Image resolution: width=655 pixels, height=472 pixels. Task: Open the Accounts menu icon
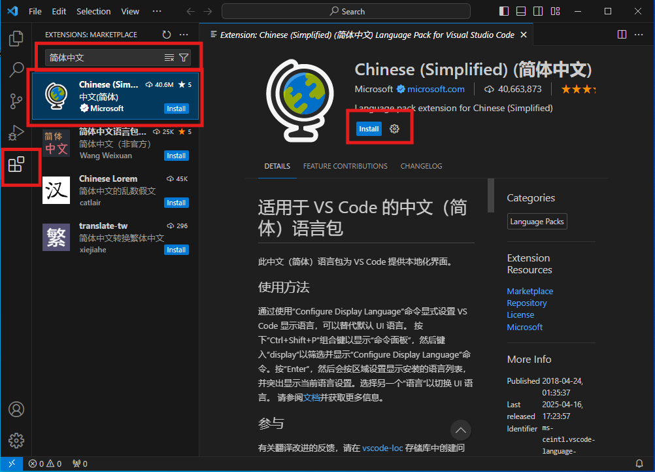[x=16, y=409]
